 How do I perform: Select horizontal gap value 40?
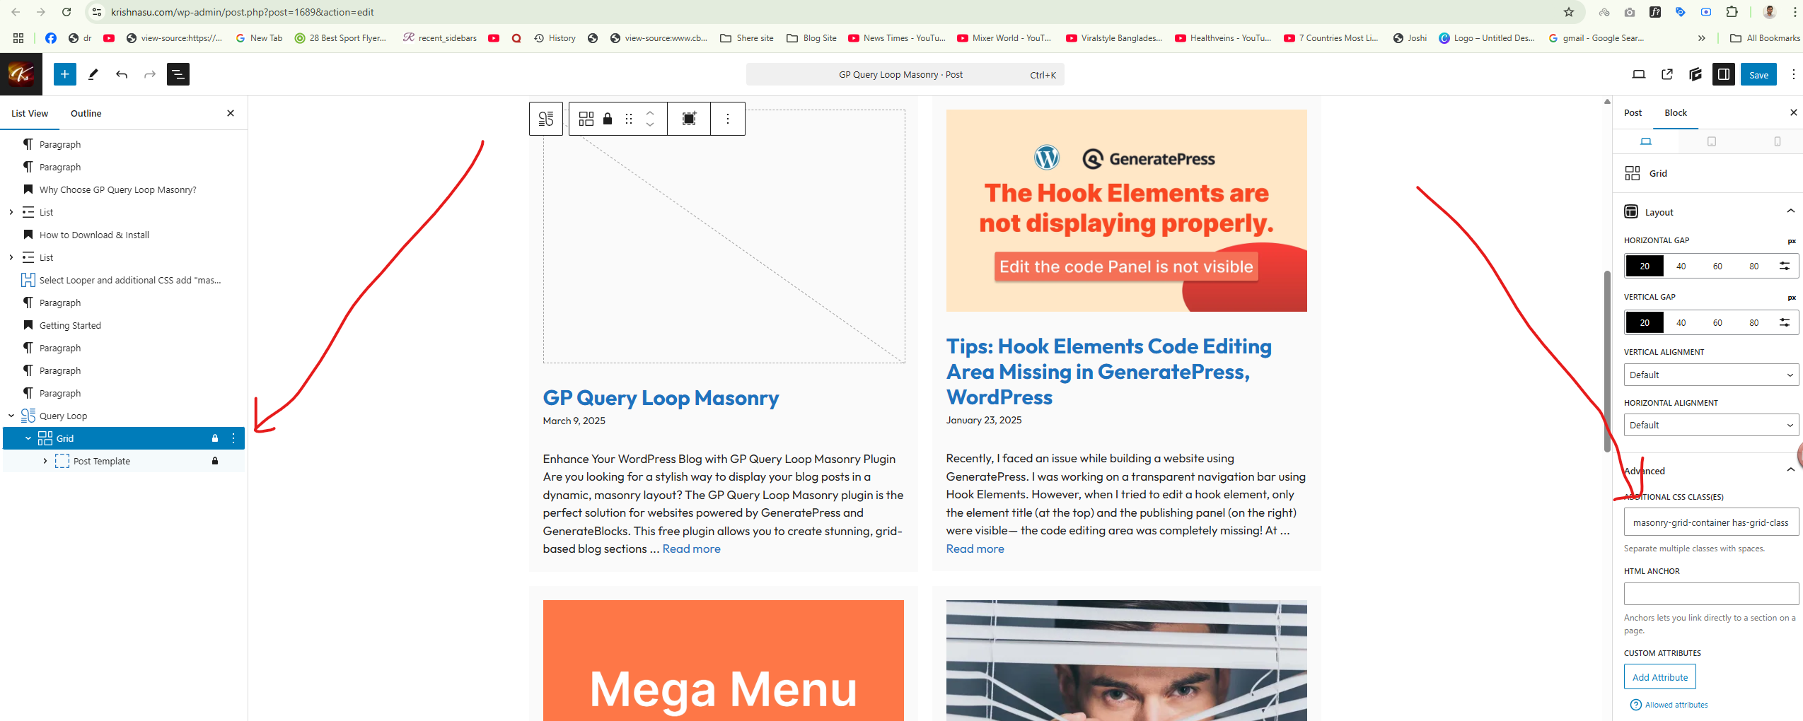coord(1681,266)
